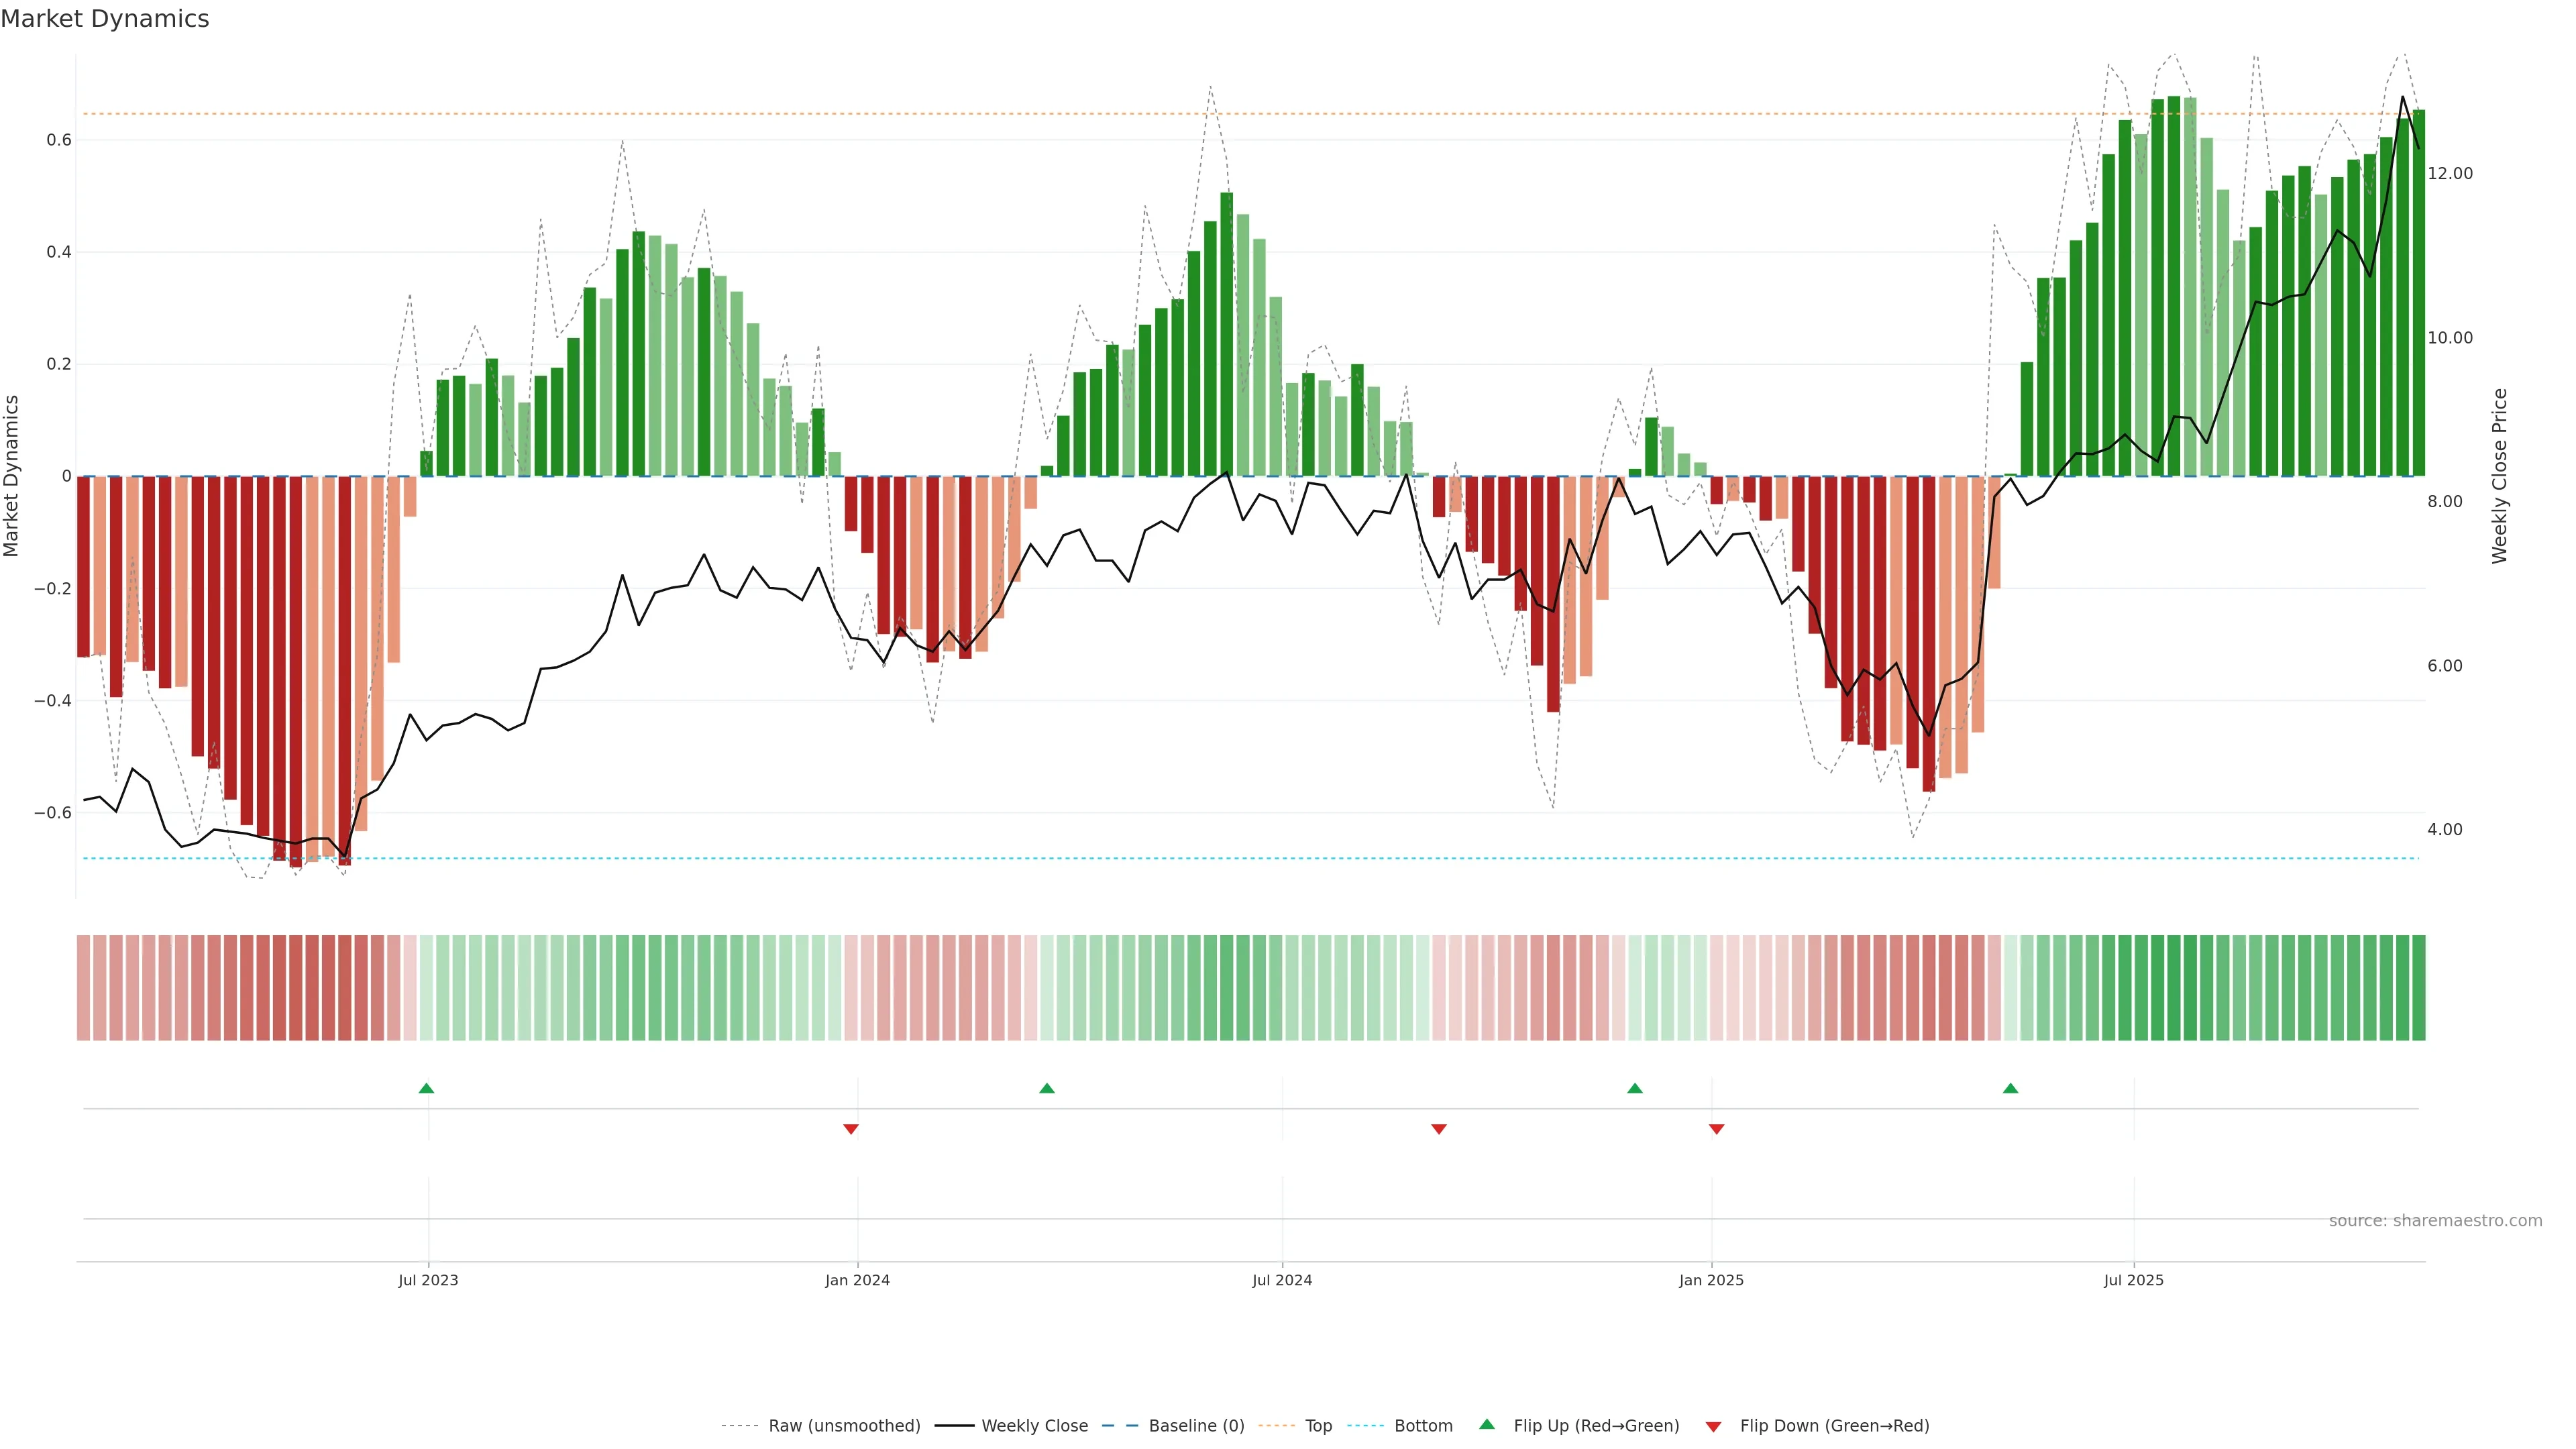Toggle the Bottom threshold legend entry
The image size is (2576, 1449).
point(1423,1426)
